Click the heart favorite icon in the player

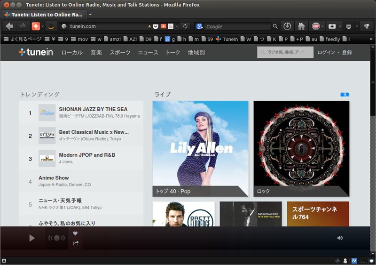[75, 233]
